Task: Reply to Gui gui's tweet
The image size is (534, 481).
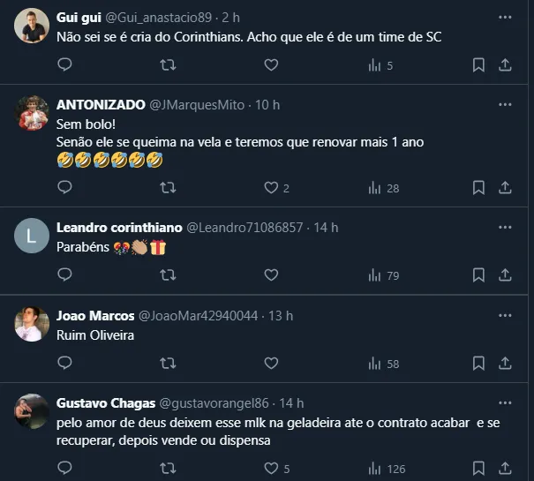Action: point(64,64)
